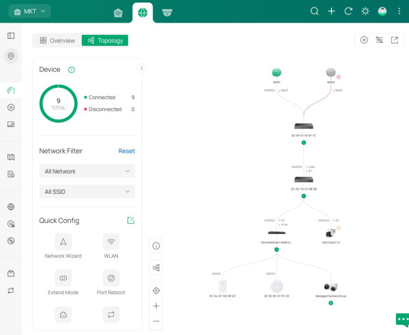Image resolution: width=409 pixels, height=335 pixels.
Task: Select the Topology tab
Action: click(x=105, y=40)
